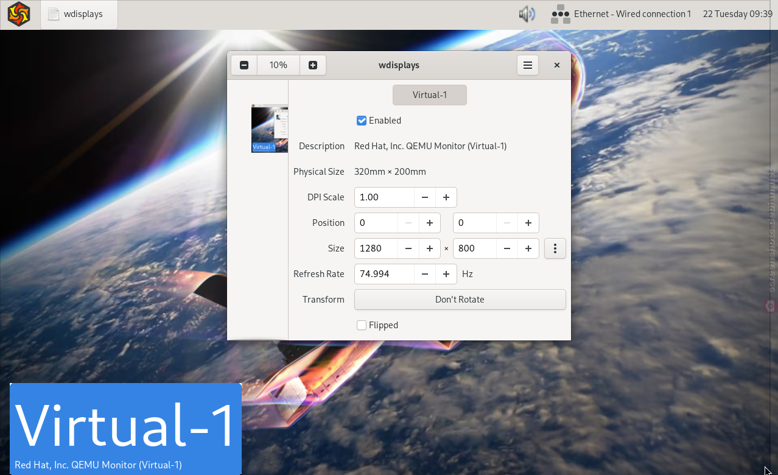Click the Position X input field
The height and width of the screenshot is (475, 778).
[376, 223]
